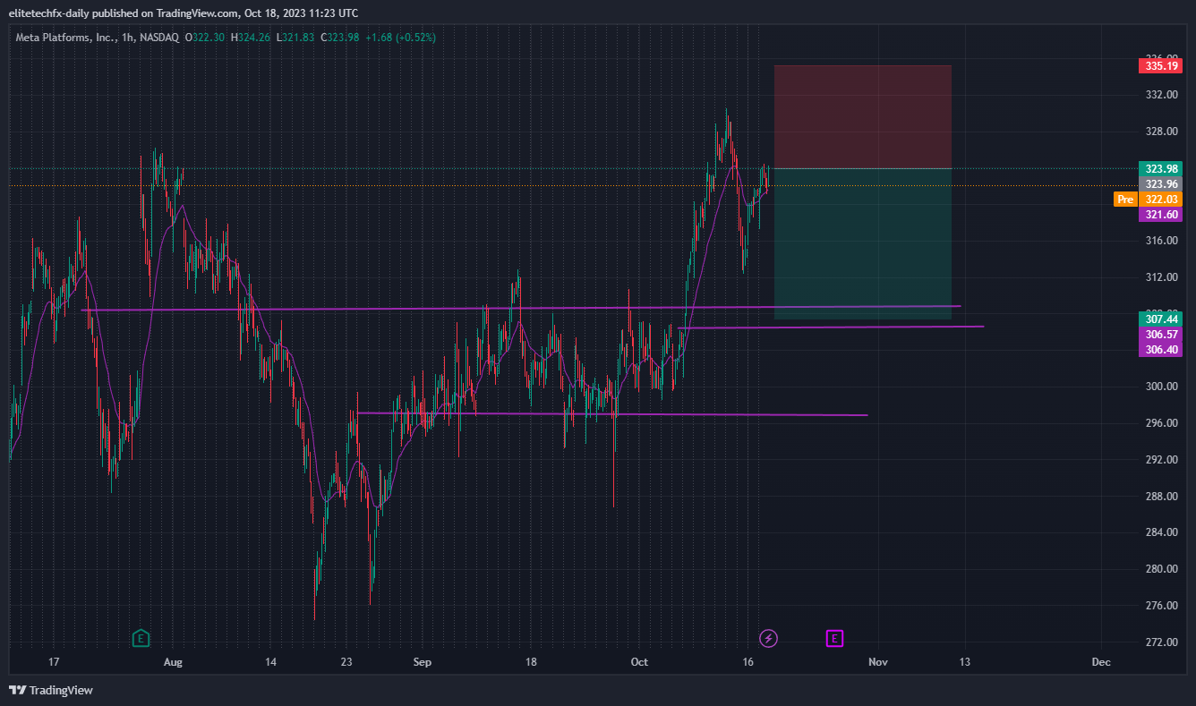Click the 300.00 price axis label

click(1161, 387)
